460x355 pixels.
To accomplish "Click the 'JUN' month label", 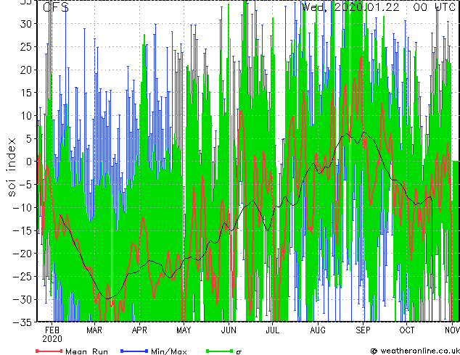I will tap(229, 330).
